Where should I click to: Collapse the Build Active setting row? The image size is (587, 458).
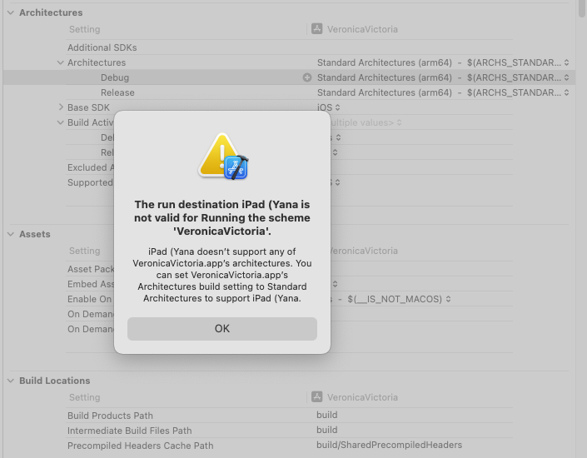[x=60, y=122]
